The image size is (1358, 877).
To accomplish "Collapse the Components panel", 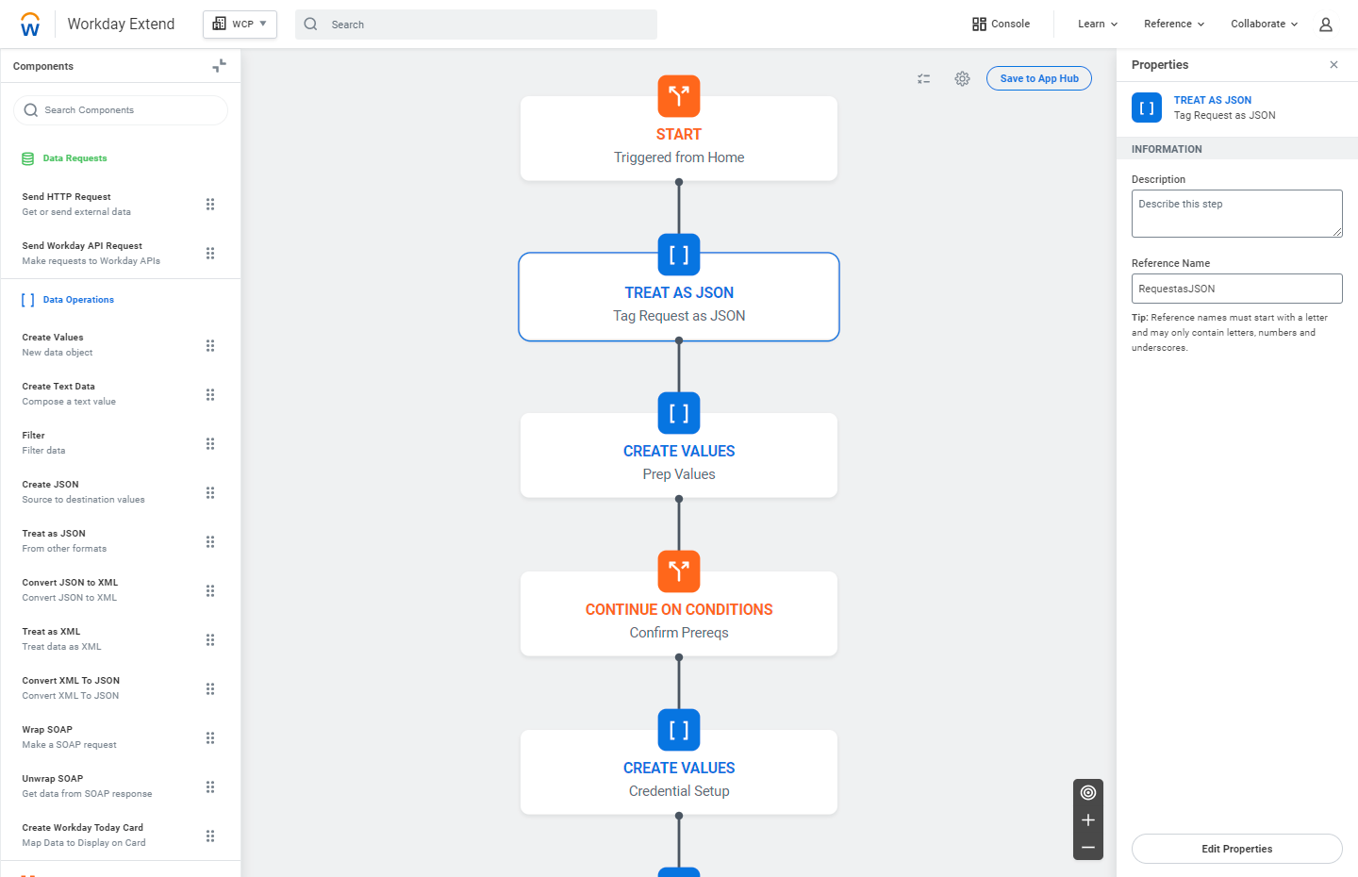I will (x=220, y=66).
